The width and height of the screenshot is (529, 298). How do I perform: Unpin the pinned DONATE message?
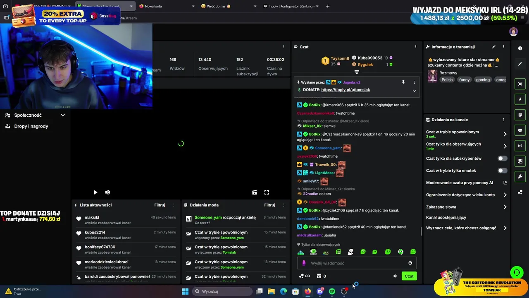(x=403, y=82)
